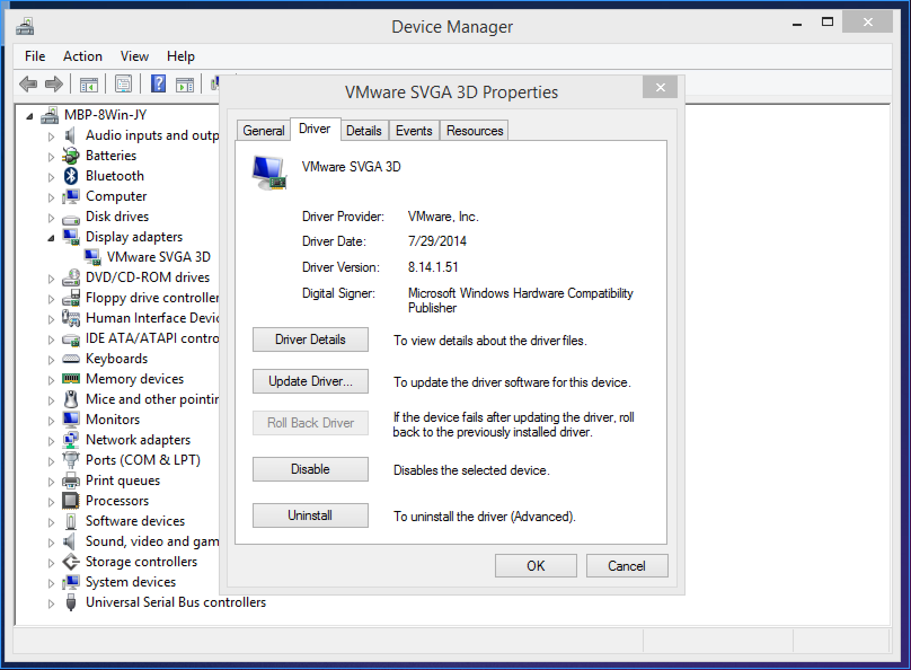Screen dimensions: 911x670
Task: Click the Forward arrow in the toolbar
Action: pos(54,85)
